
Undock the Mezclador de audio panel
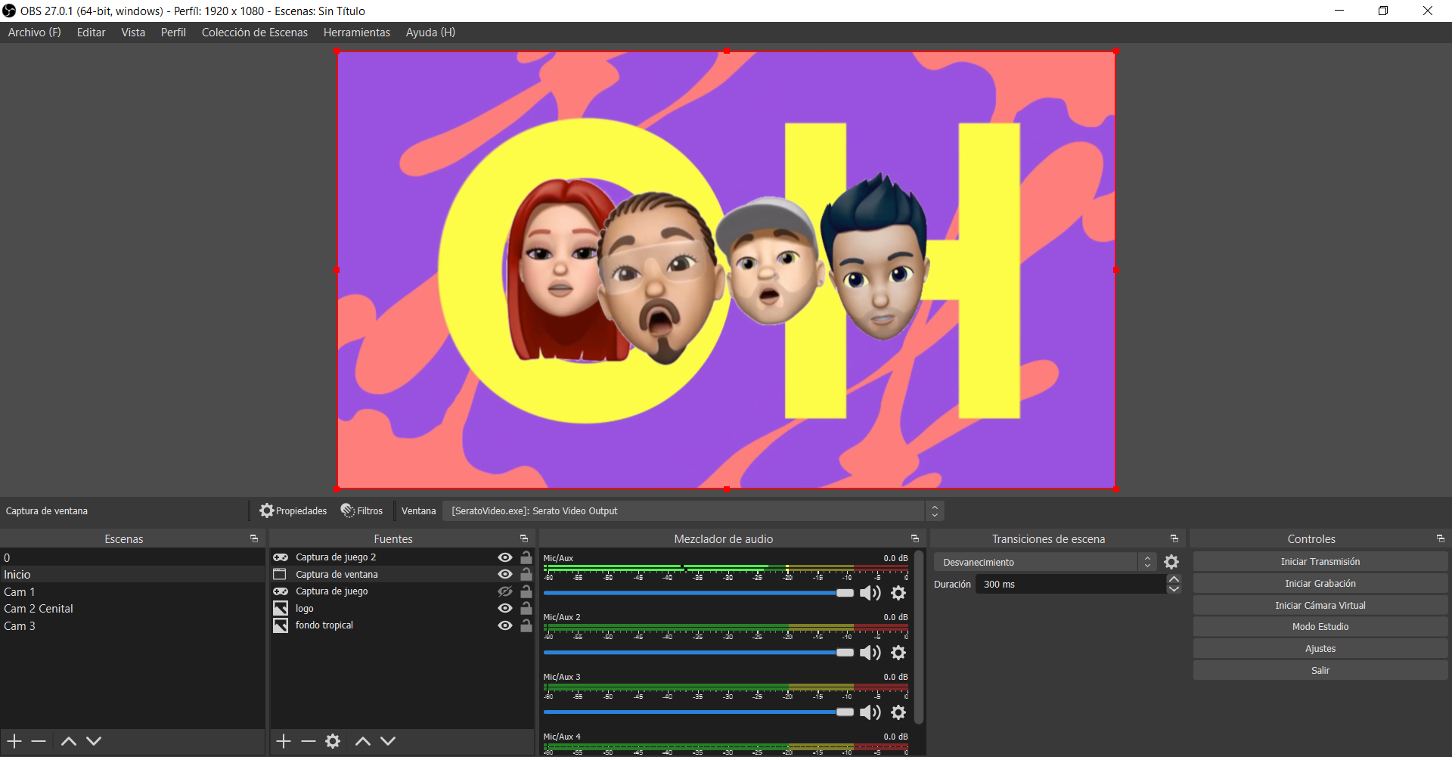[x=915, y=538]
